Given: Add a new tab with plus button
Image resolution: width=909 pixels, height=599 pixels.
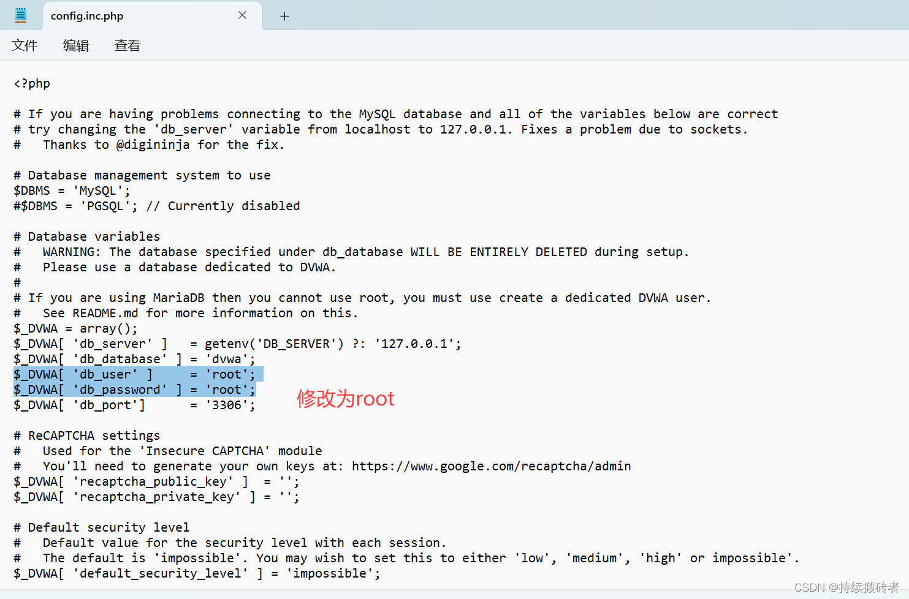Looking at the screenshot, I should pos(284,16).
